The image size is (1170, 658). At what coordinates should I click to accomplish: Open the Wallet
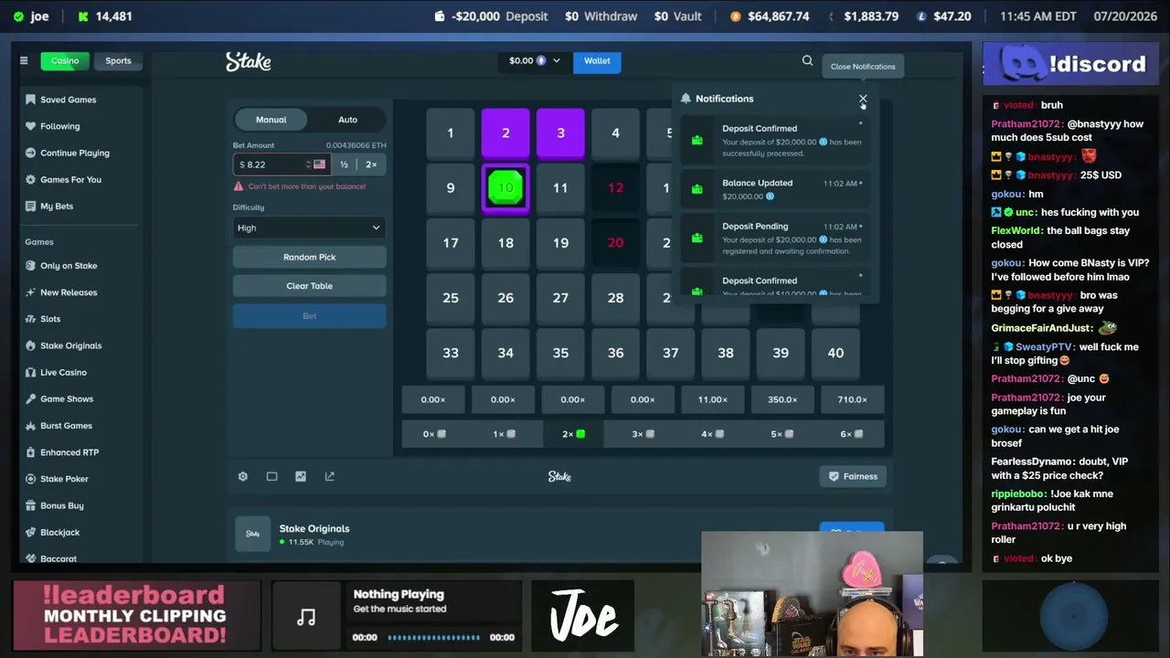597,61
